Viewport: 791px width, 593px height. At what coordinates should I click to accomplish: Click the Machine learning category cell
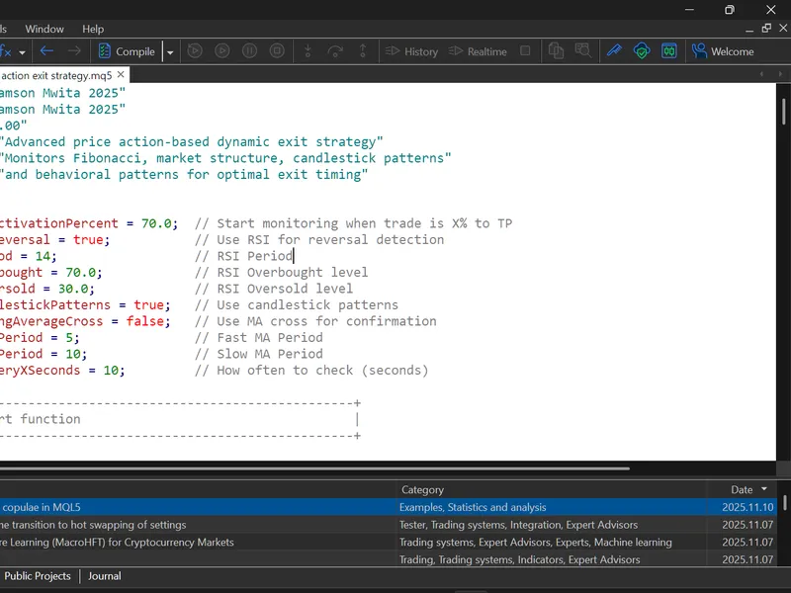point(536,543)
